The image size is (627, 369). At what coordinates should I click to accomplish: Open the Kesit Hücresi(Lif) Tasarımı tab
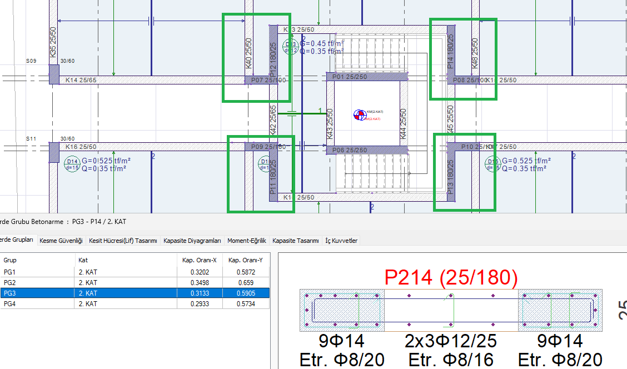(123, 241)
